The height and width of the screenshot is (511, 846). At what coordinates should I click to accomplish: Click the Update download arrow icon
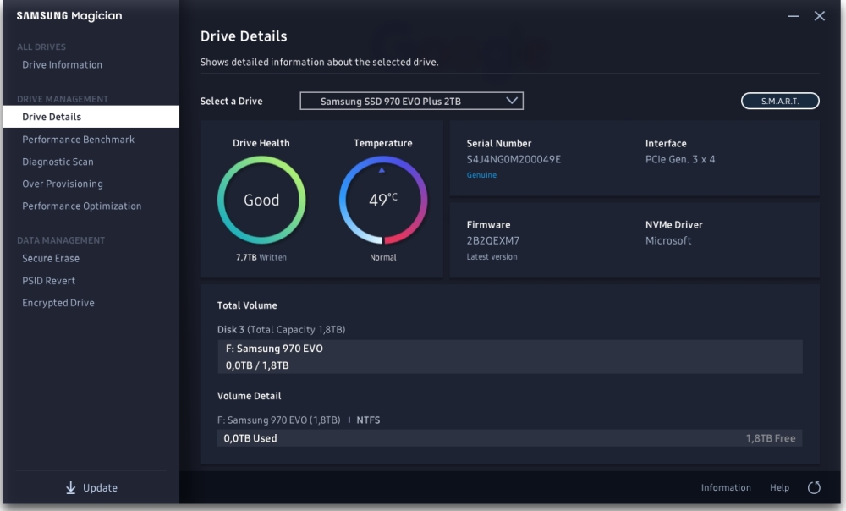(x=70, y=487)
